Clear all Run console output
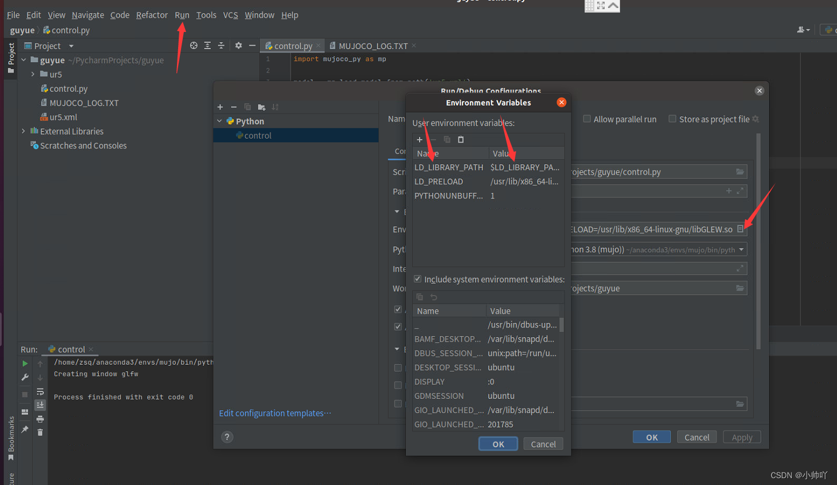The width and height of the screenshot is (837, 485). (40, 433)
